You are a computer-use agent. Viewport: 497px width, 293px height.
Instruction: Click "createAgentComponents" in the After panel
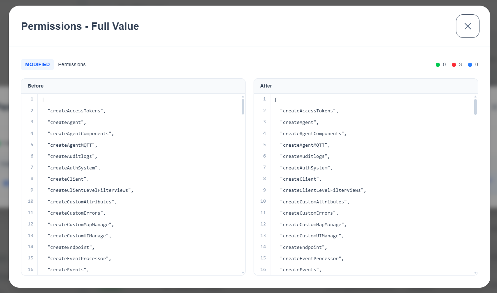[313, 133]
